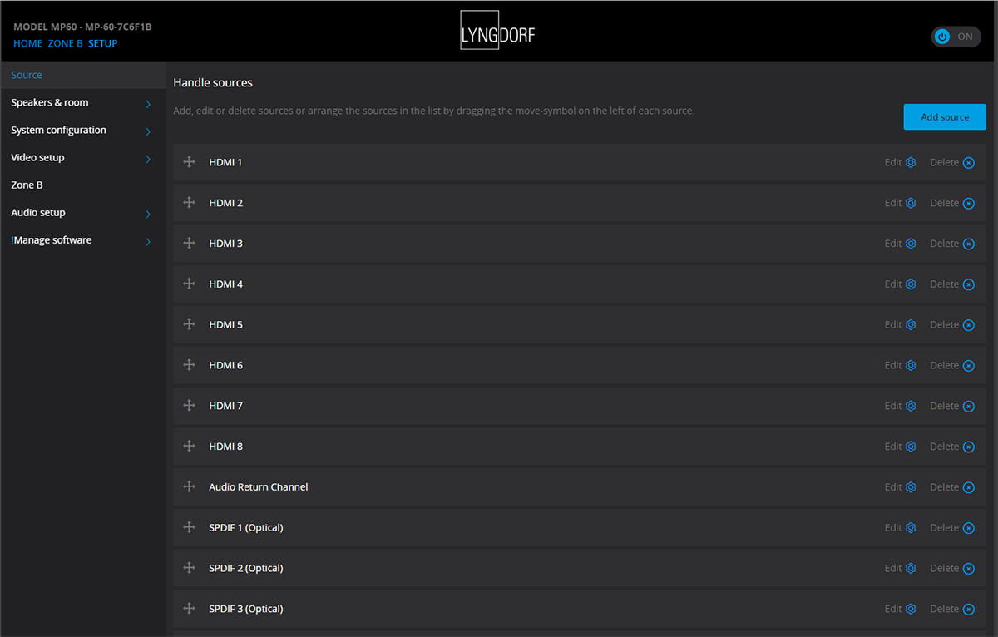Expand Speakers & room submenu chevron
Viewport: 998px width, 637px height.
[148, 104]
